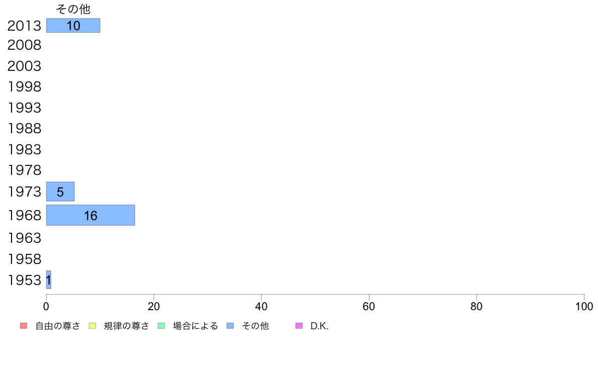Click the blue その他 legend swatch
This screenshot has height=370, width=598.
click(x=231, y=326)
